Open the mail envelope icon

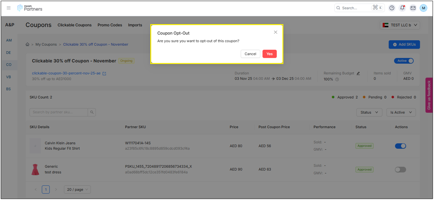(x=413, y=8)
